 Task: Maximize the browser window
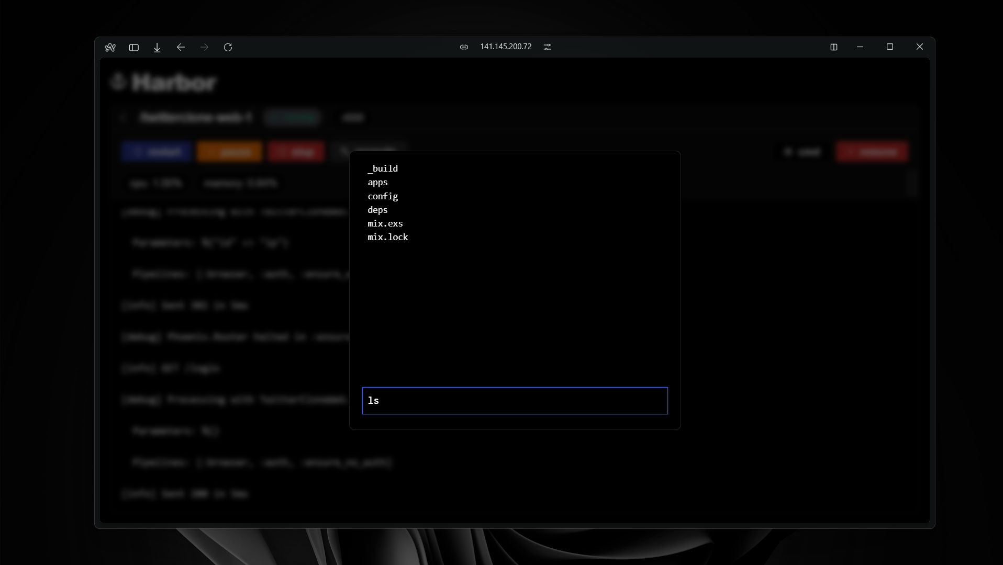pyautogui.click(x=889, y=47)
